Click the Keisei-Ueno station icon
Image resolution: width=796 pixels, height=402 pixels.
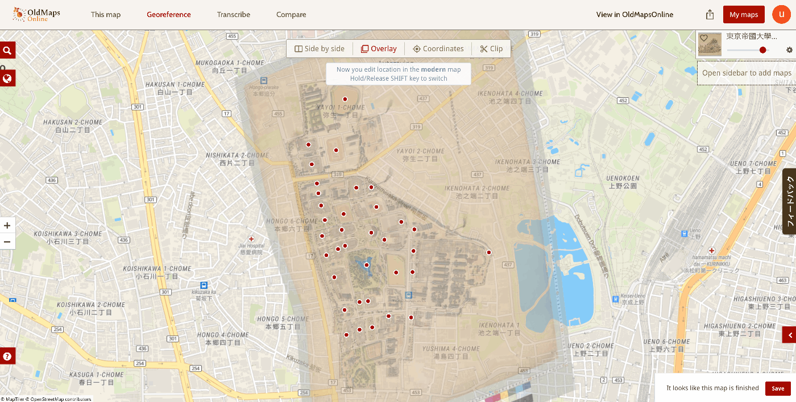pos(616,299)
